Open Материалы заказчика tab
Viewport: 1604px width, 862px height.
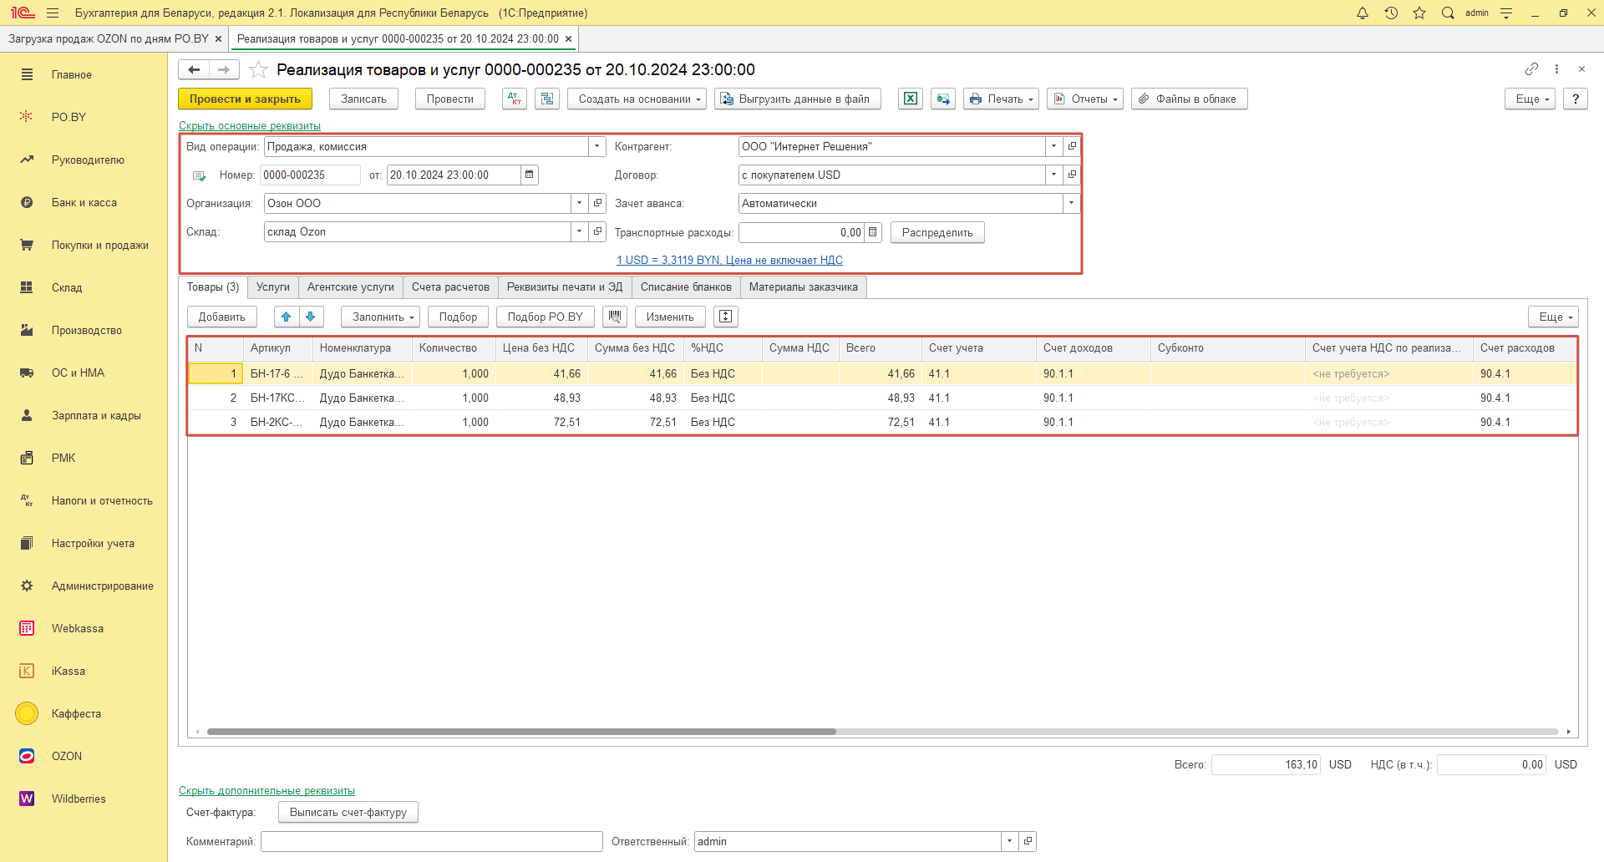click(x=804, y=287)
